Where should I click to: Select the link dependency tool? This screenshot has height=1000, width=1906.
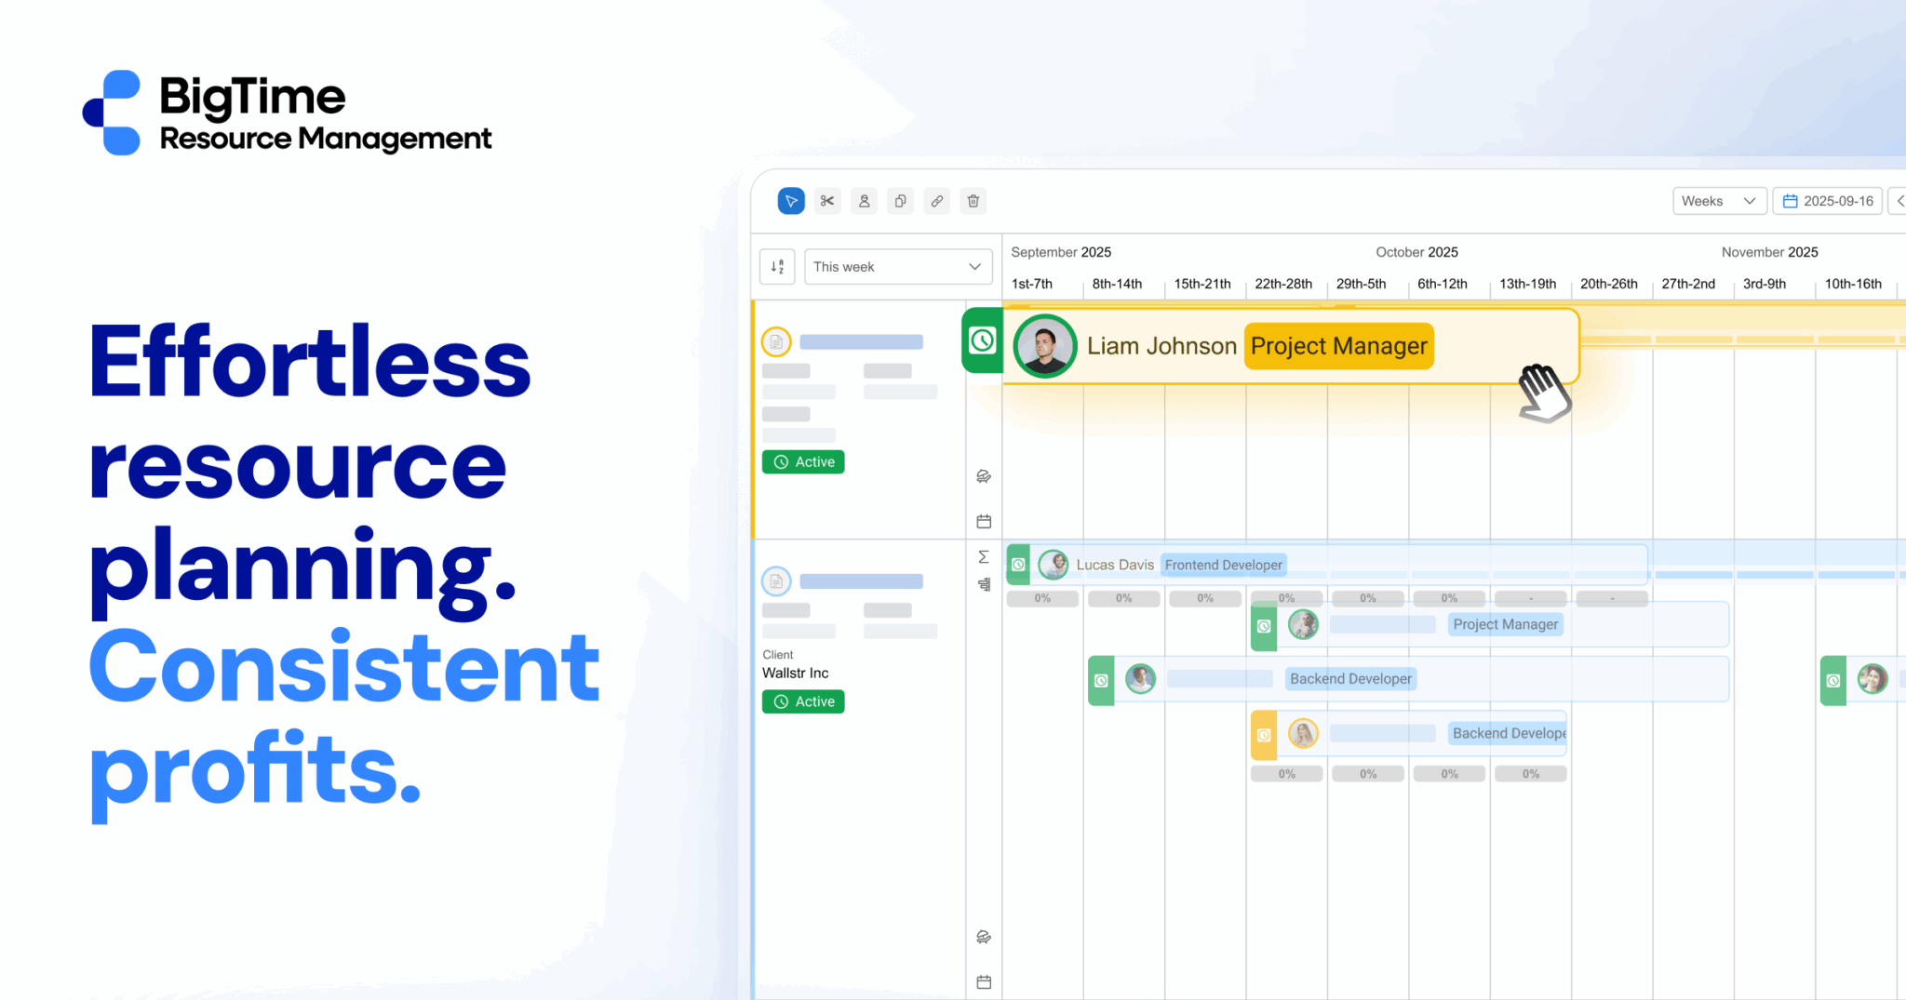937,201
